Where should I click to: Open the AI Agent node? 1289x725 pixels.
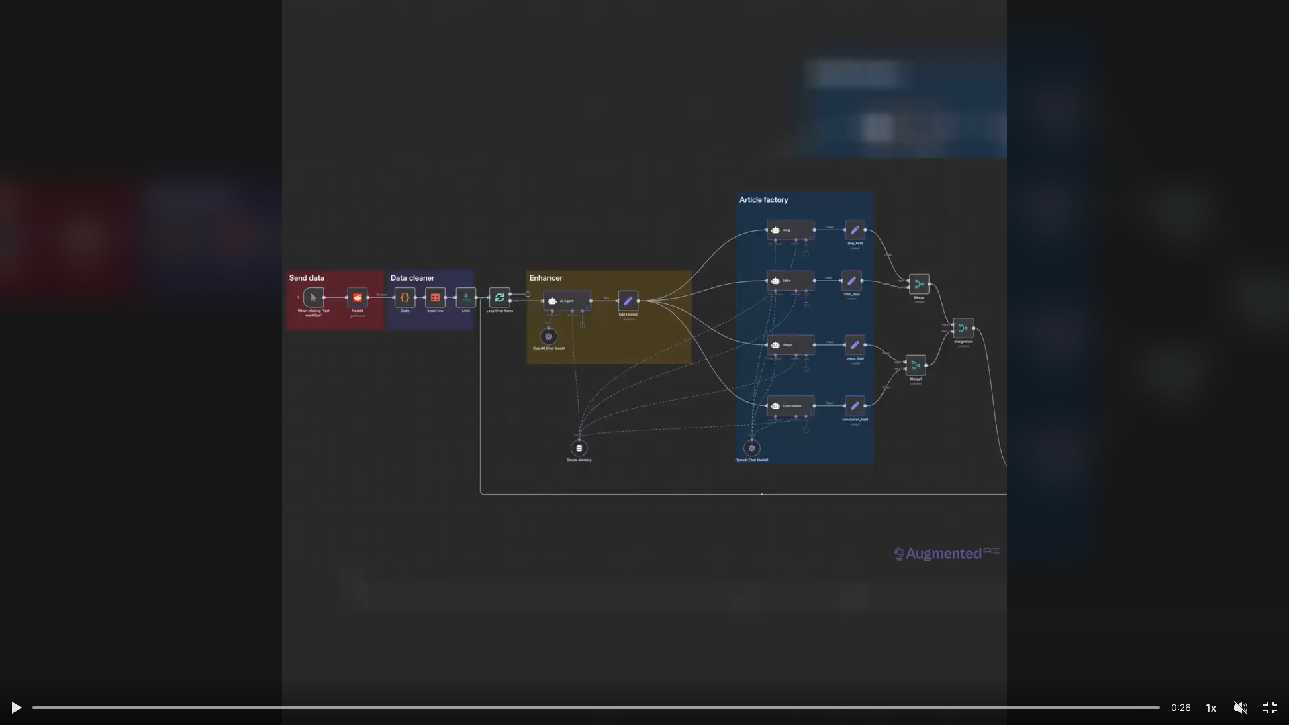click(x=567, y=301)
